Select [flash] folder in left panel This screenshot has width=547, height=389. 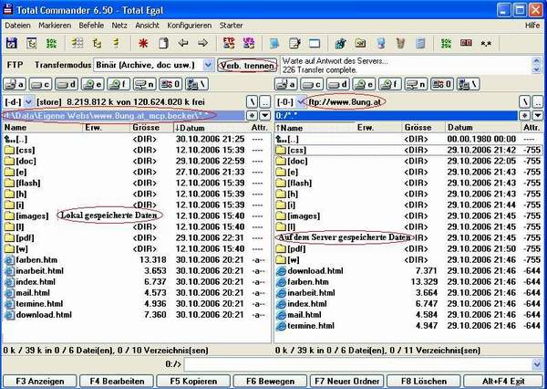tap(137, 183)
